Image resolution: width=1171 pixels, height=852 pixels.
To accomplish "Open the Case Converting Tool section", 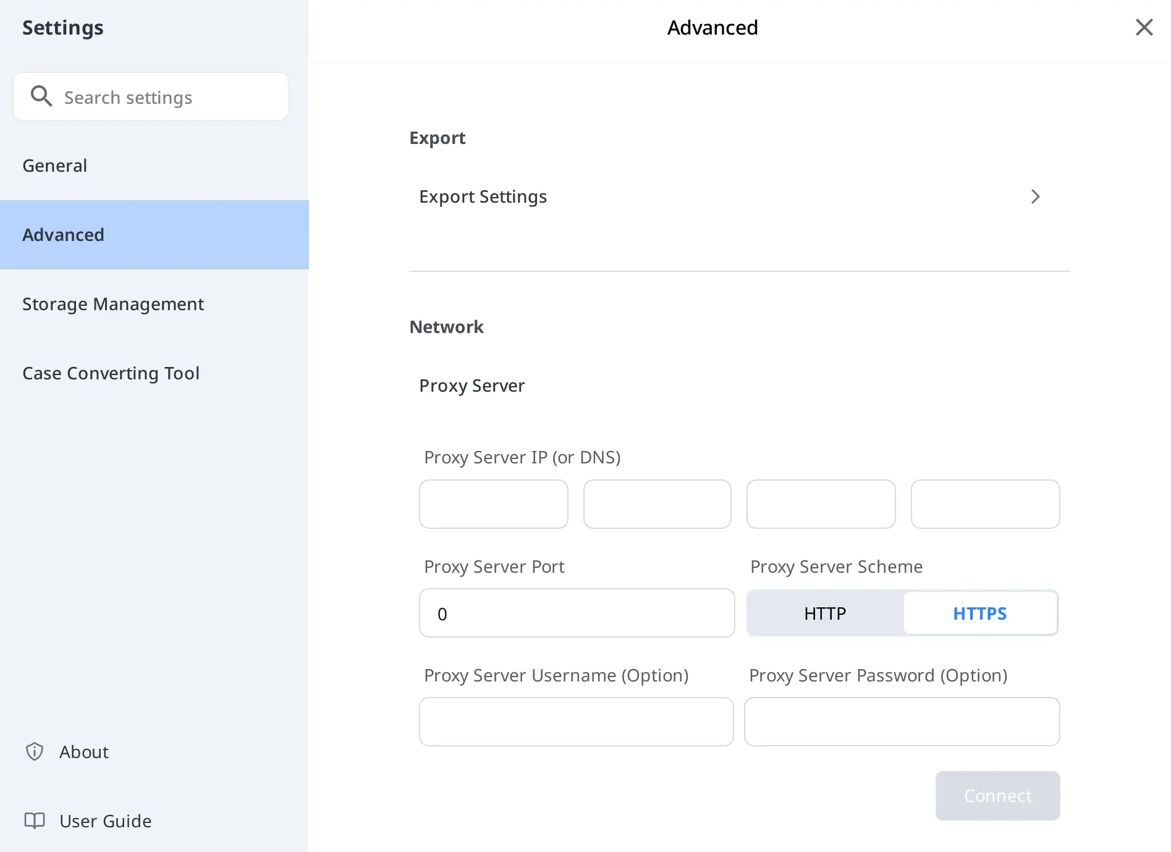I will [111, 373].
